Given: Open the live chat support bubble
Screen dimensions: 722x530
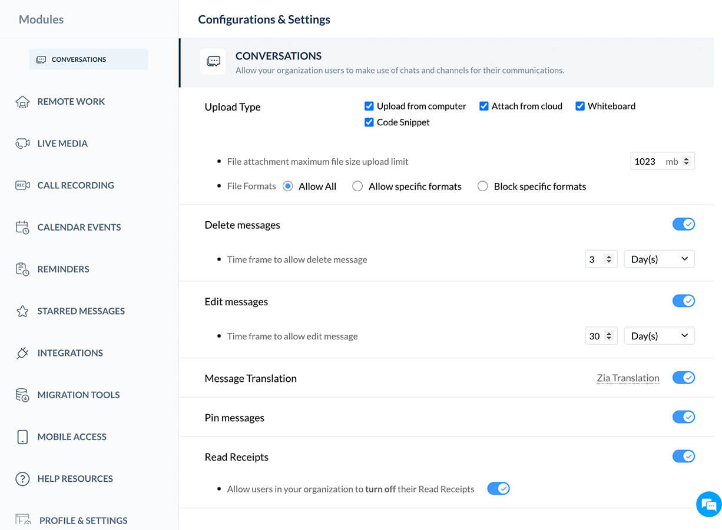Looking at the screenshot, I should click(x=708, y=505).
